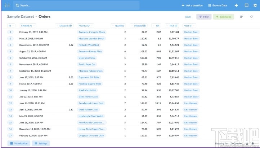This screenshot has width=260, height=148.
Task: Refresh the query results
Action: pos(252,17)
